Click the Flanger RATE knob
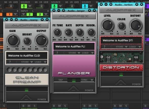This screenshot has width=149, height=109. pyautogui.click(x=68, y=32)
